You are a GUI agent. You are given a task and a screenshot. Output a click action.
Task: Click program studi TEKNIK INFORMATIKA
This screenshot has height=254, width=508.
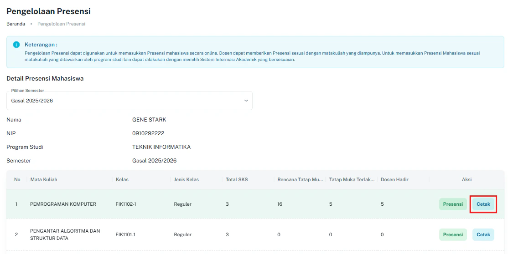161,147
